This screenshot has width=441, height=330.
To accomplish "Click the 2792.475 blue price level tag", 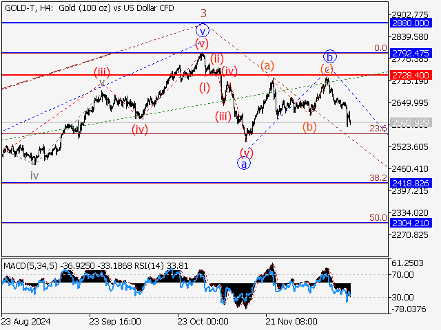I will point(410,52).
